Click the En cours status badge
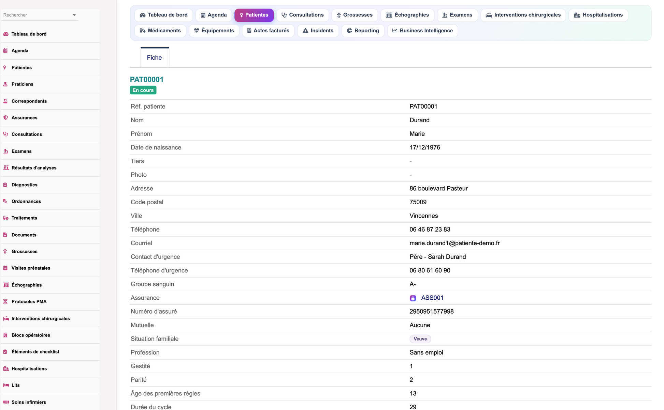 pyautogui.click(x=143, y=90)
